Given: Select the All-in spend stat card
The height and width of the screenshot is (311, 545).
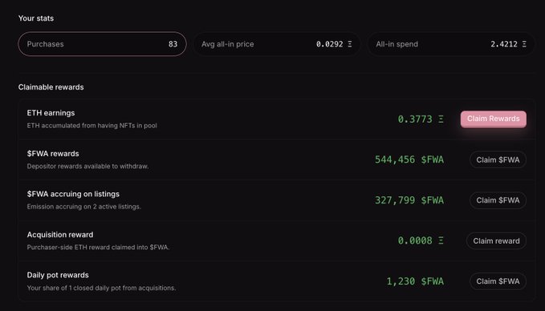Looking at the screenshot, I should coord(451,44).
